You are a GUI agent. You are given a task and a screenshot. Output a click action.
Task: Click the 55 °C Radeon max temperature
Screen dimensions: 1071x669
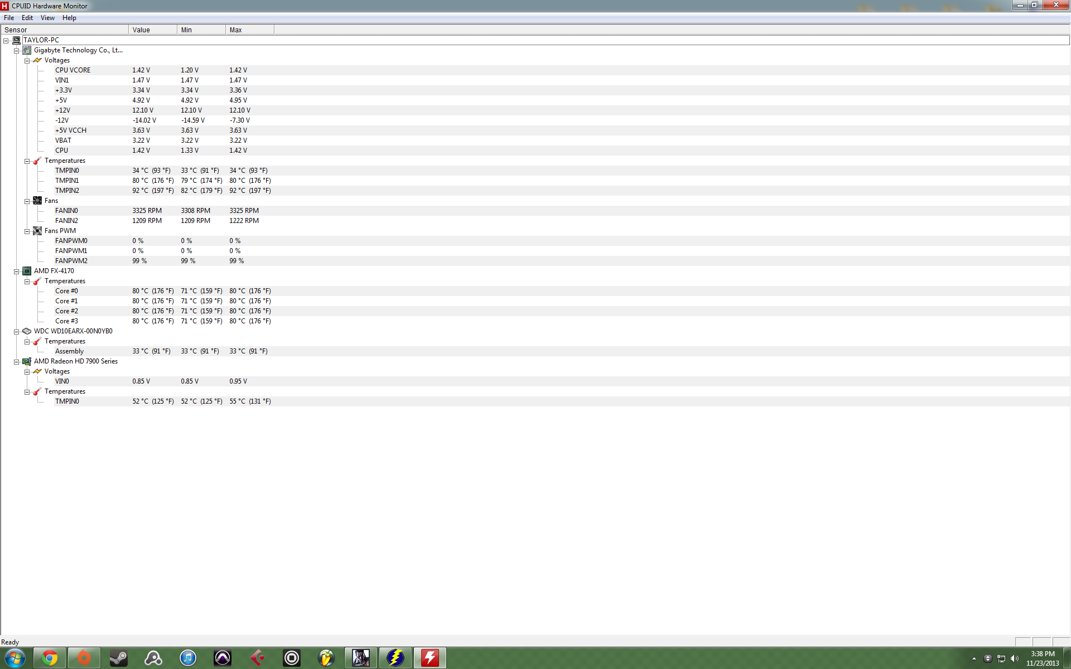tap(250, 401)
